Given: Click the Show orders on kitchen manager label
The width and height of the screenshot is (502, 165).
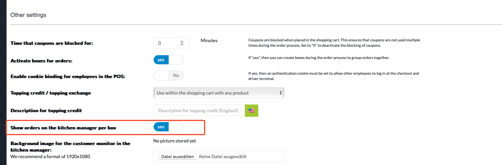Looking at the screenshot, I should [x=63, y=127].
